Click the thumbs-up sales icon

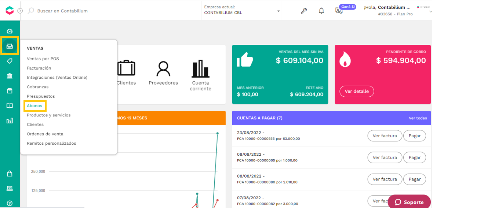(245, 59)
